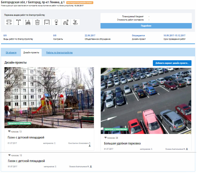
Task: Click the plant-in-hand landscaping icon
Action: coord(75,22)
